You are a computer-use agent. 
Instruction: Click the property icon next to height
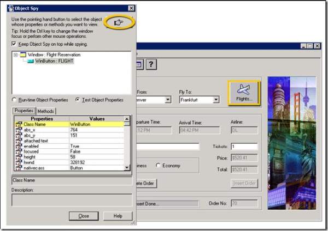point(19,157)
